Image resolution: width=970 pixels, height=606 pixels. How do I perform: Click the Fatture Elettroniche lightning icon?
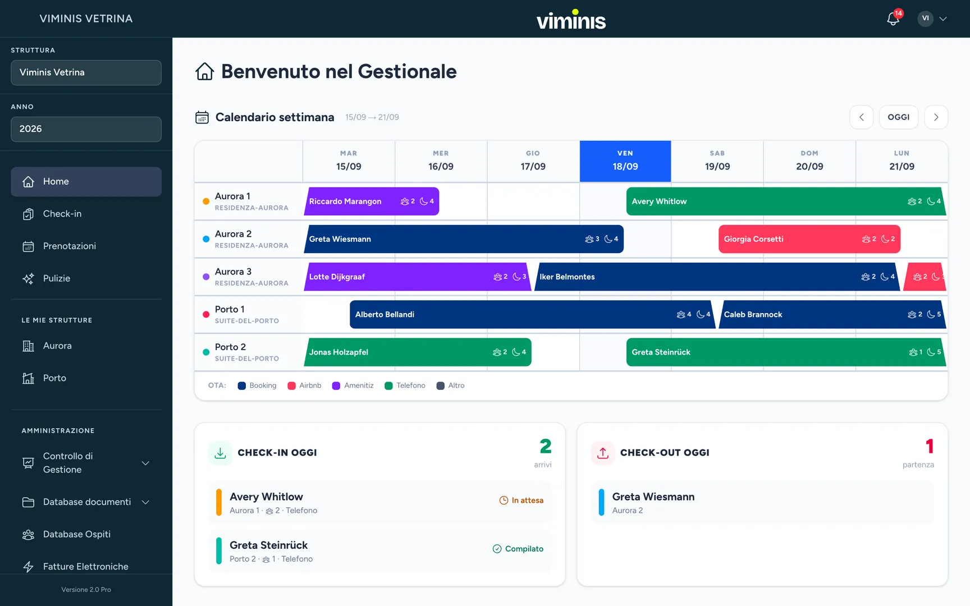click(28, 567)
